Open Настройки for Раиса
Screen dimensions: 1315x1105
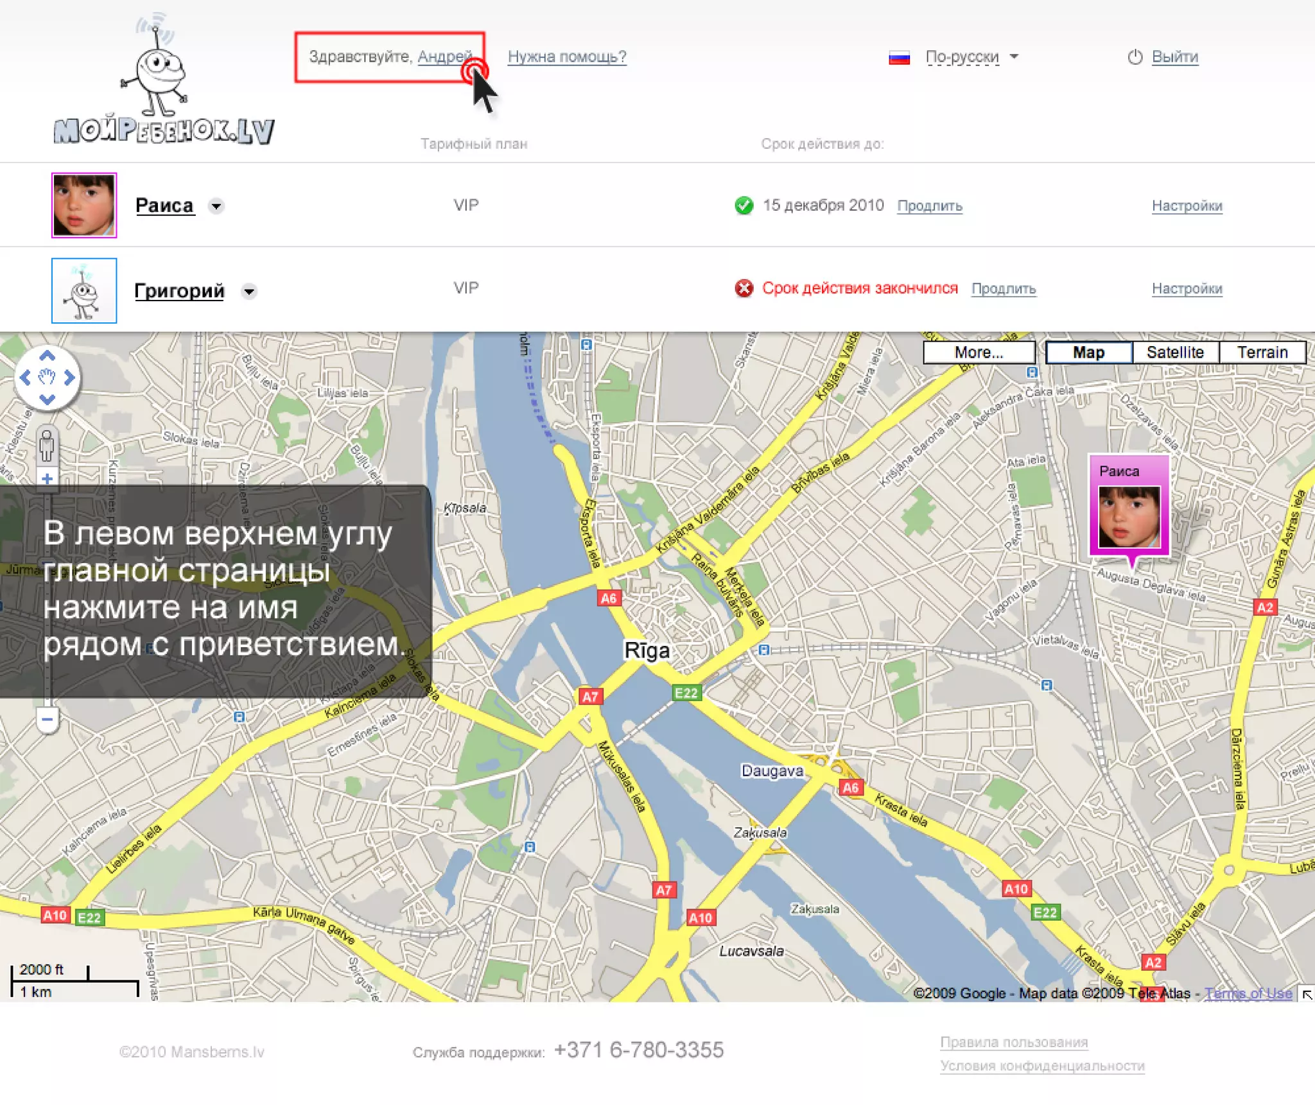[1187, 206]
